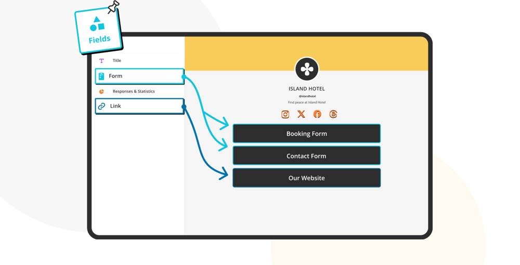The width and height of the screenshot is (520, 265).
Task: Open the Threads social icon
Action: (333, 114)
